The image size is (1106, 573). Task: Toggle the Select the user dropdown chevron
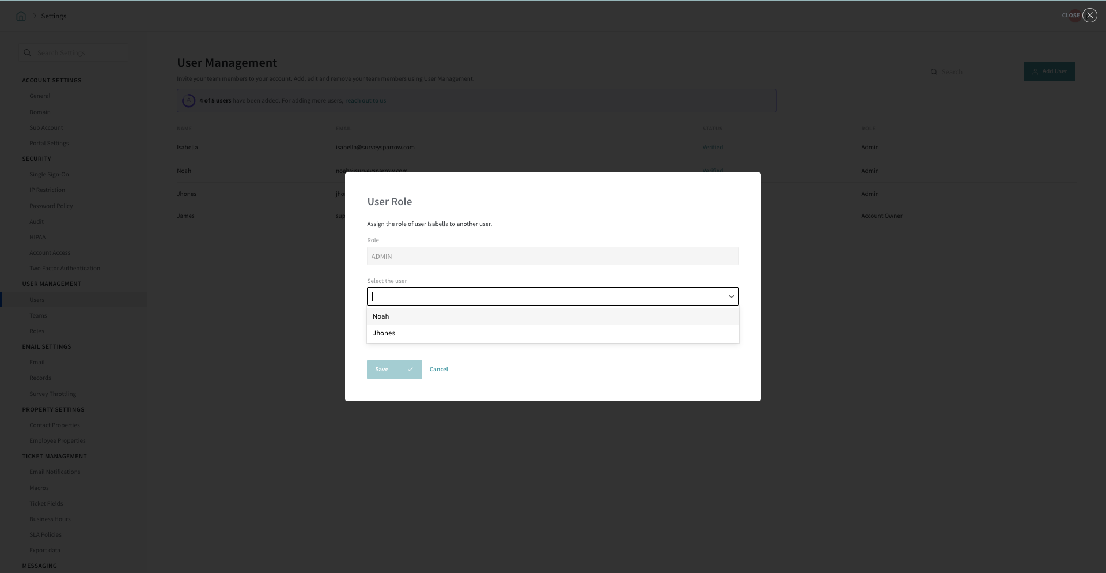coord(731,296)
